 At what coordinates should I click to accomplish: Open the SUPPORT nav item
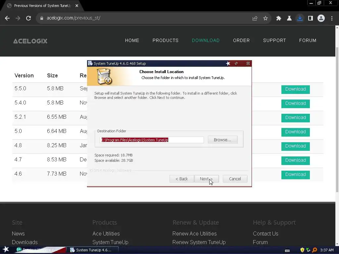coord(274,40)
